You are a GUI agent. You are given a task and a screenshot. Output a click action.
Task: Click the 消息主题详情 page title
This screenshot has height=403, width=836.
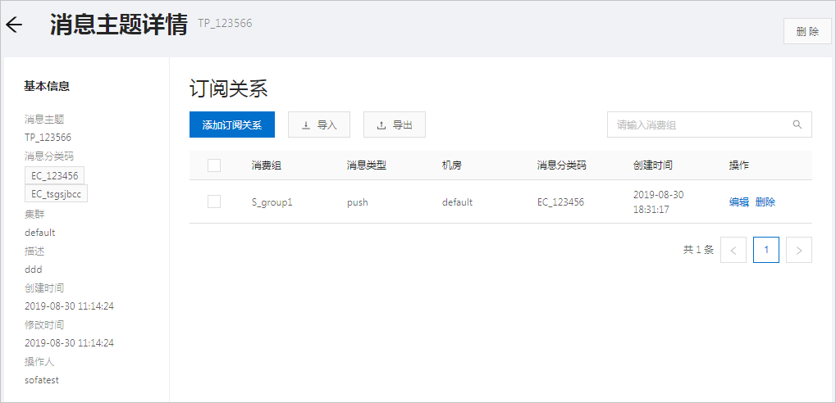click(118, 25)
